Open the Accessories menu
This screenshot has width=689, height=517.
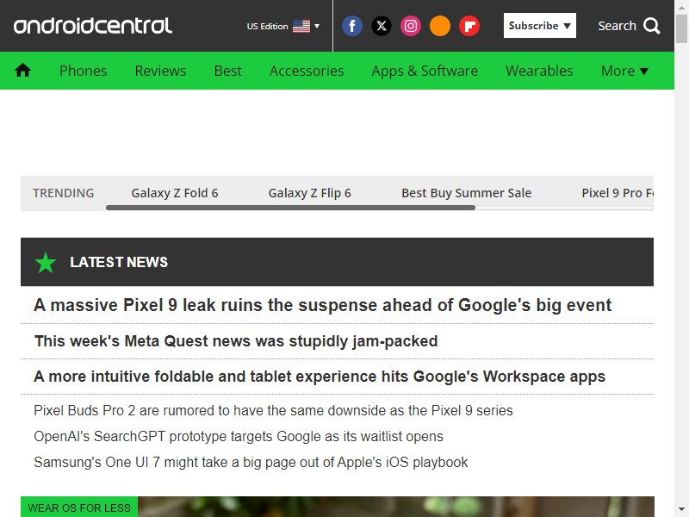click(x=307, y=71)
